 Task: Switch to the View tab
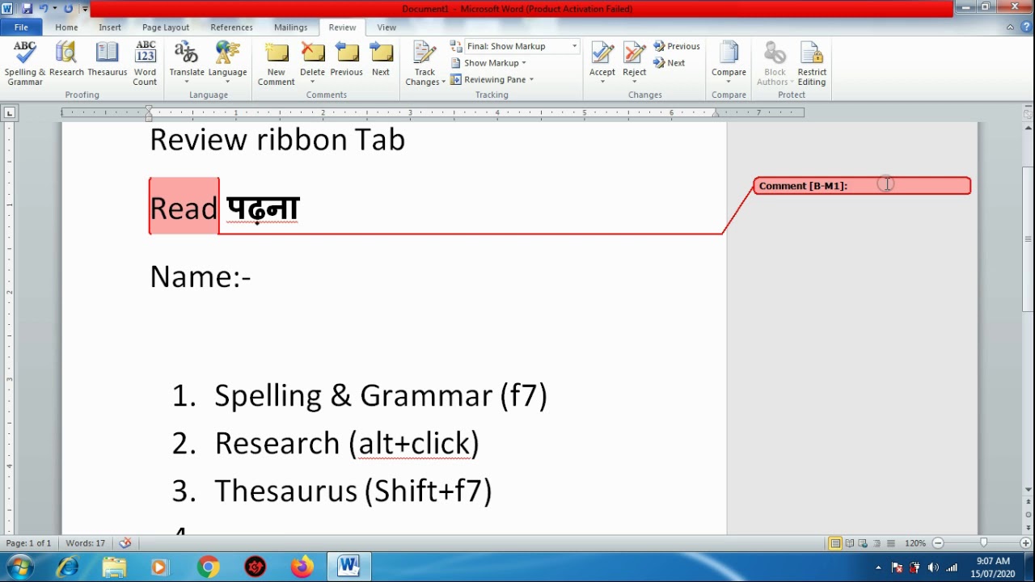(x=387, y=27)
